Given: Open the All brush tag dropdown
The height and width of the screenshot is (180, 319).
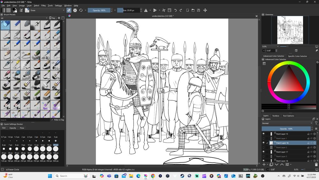Looking at the screenshot, I should [x=24, y=18].
